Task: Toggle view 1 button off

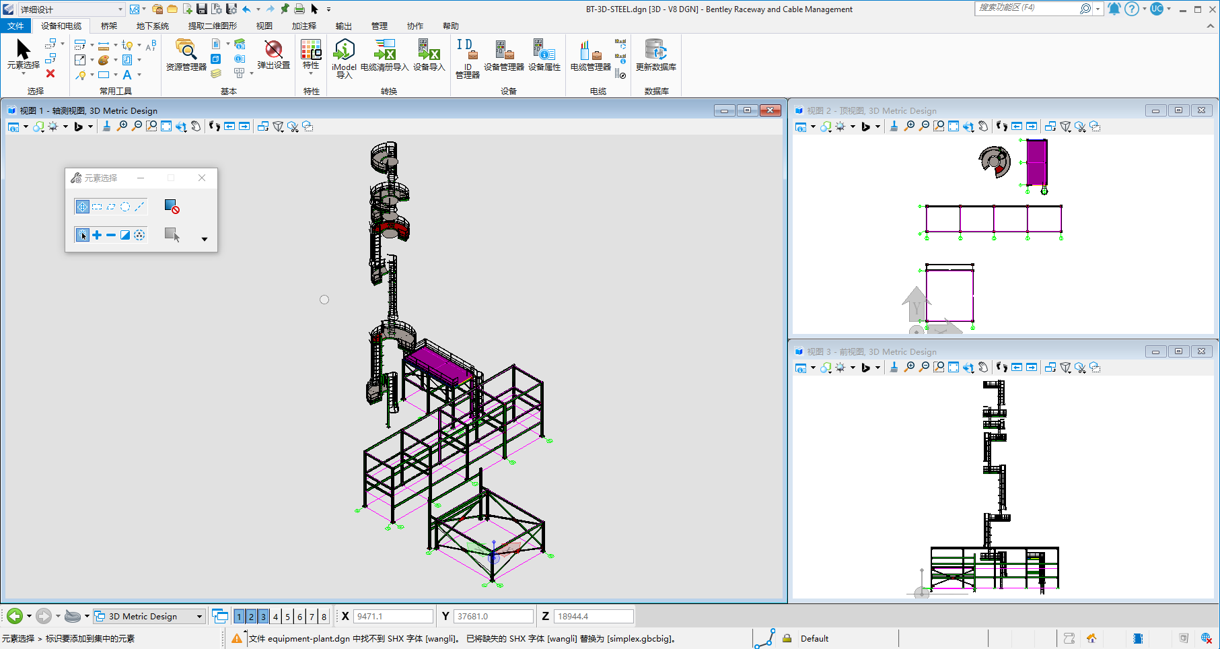Action: pos(239,617)
